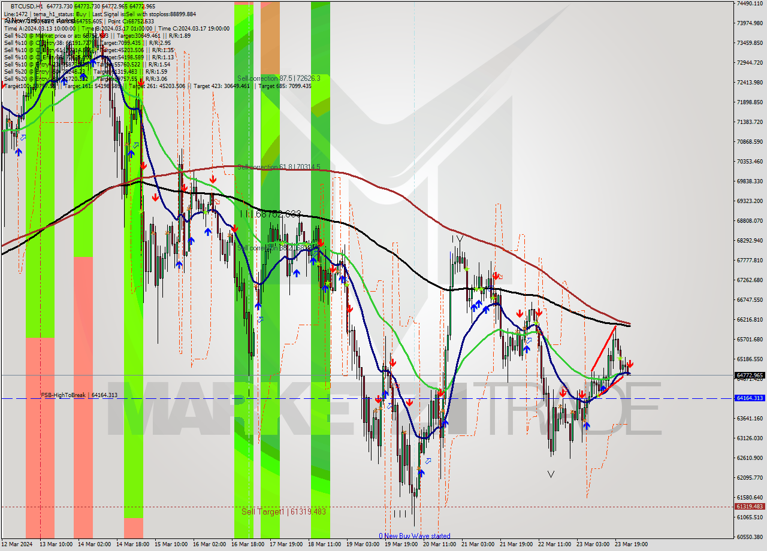Click the '12 Mar 2024' date label
767x551 pixels.
click(17, 544)
